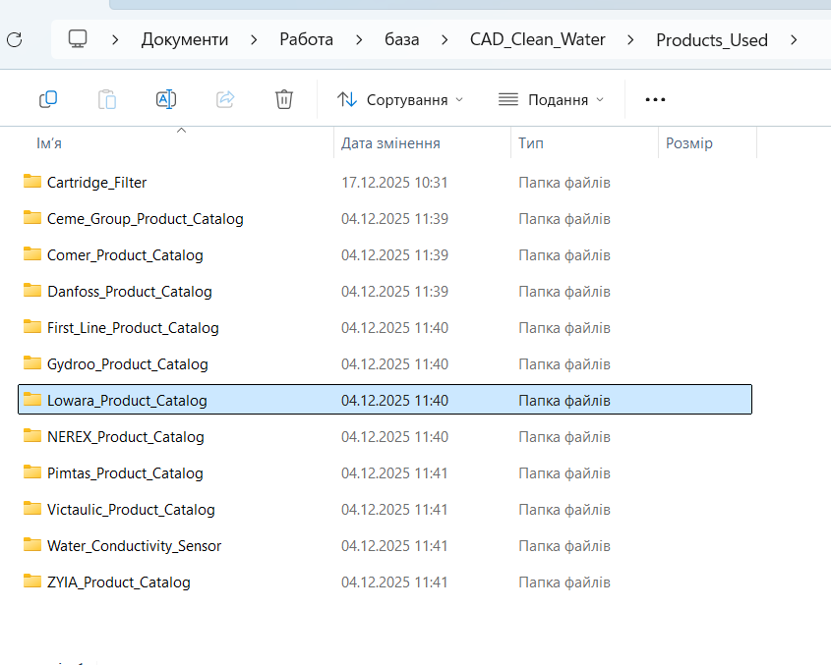Click the Products_Used breadcrumb
This screenshot has height=665, width=831.
coord(712,40)
